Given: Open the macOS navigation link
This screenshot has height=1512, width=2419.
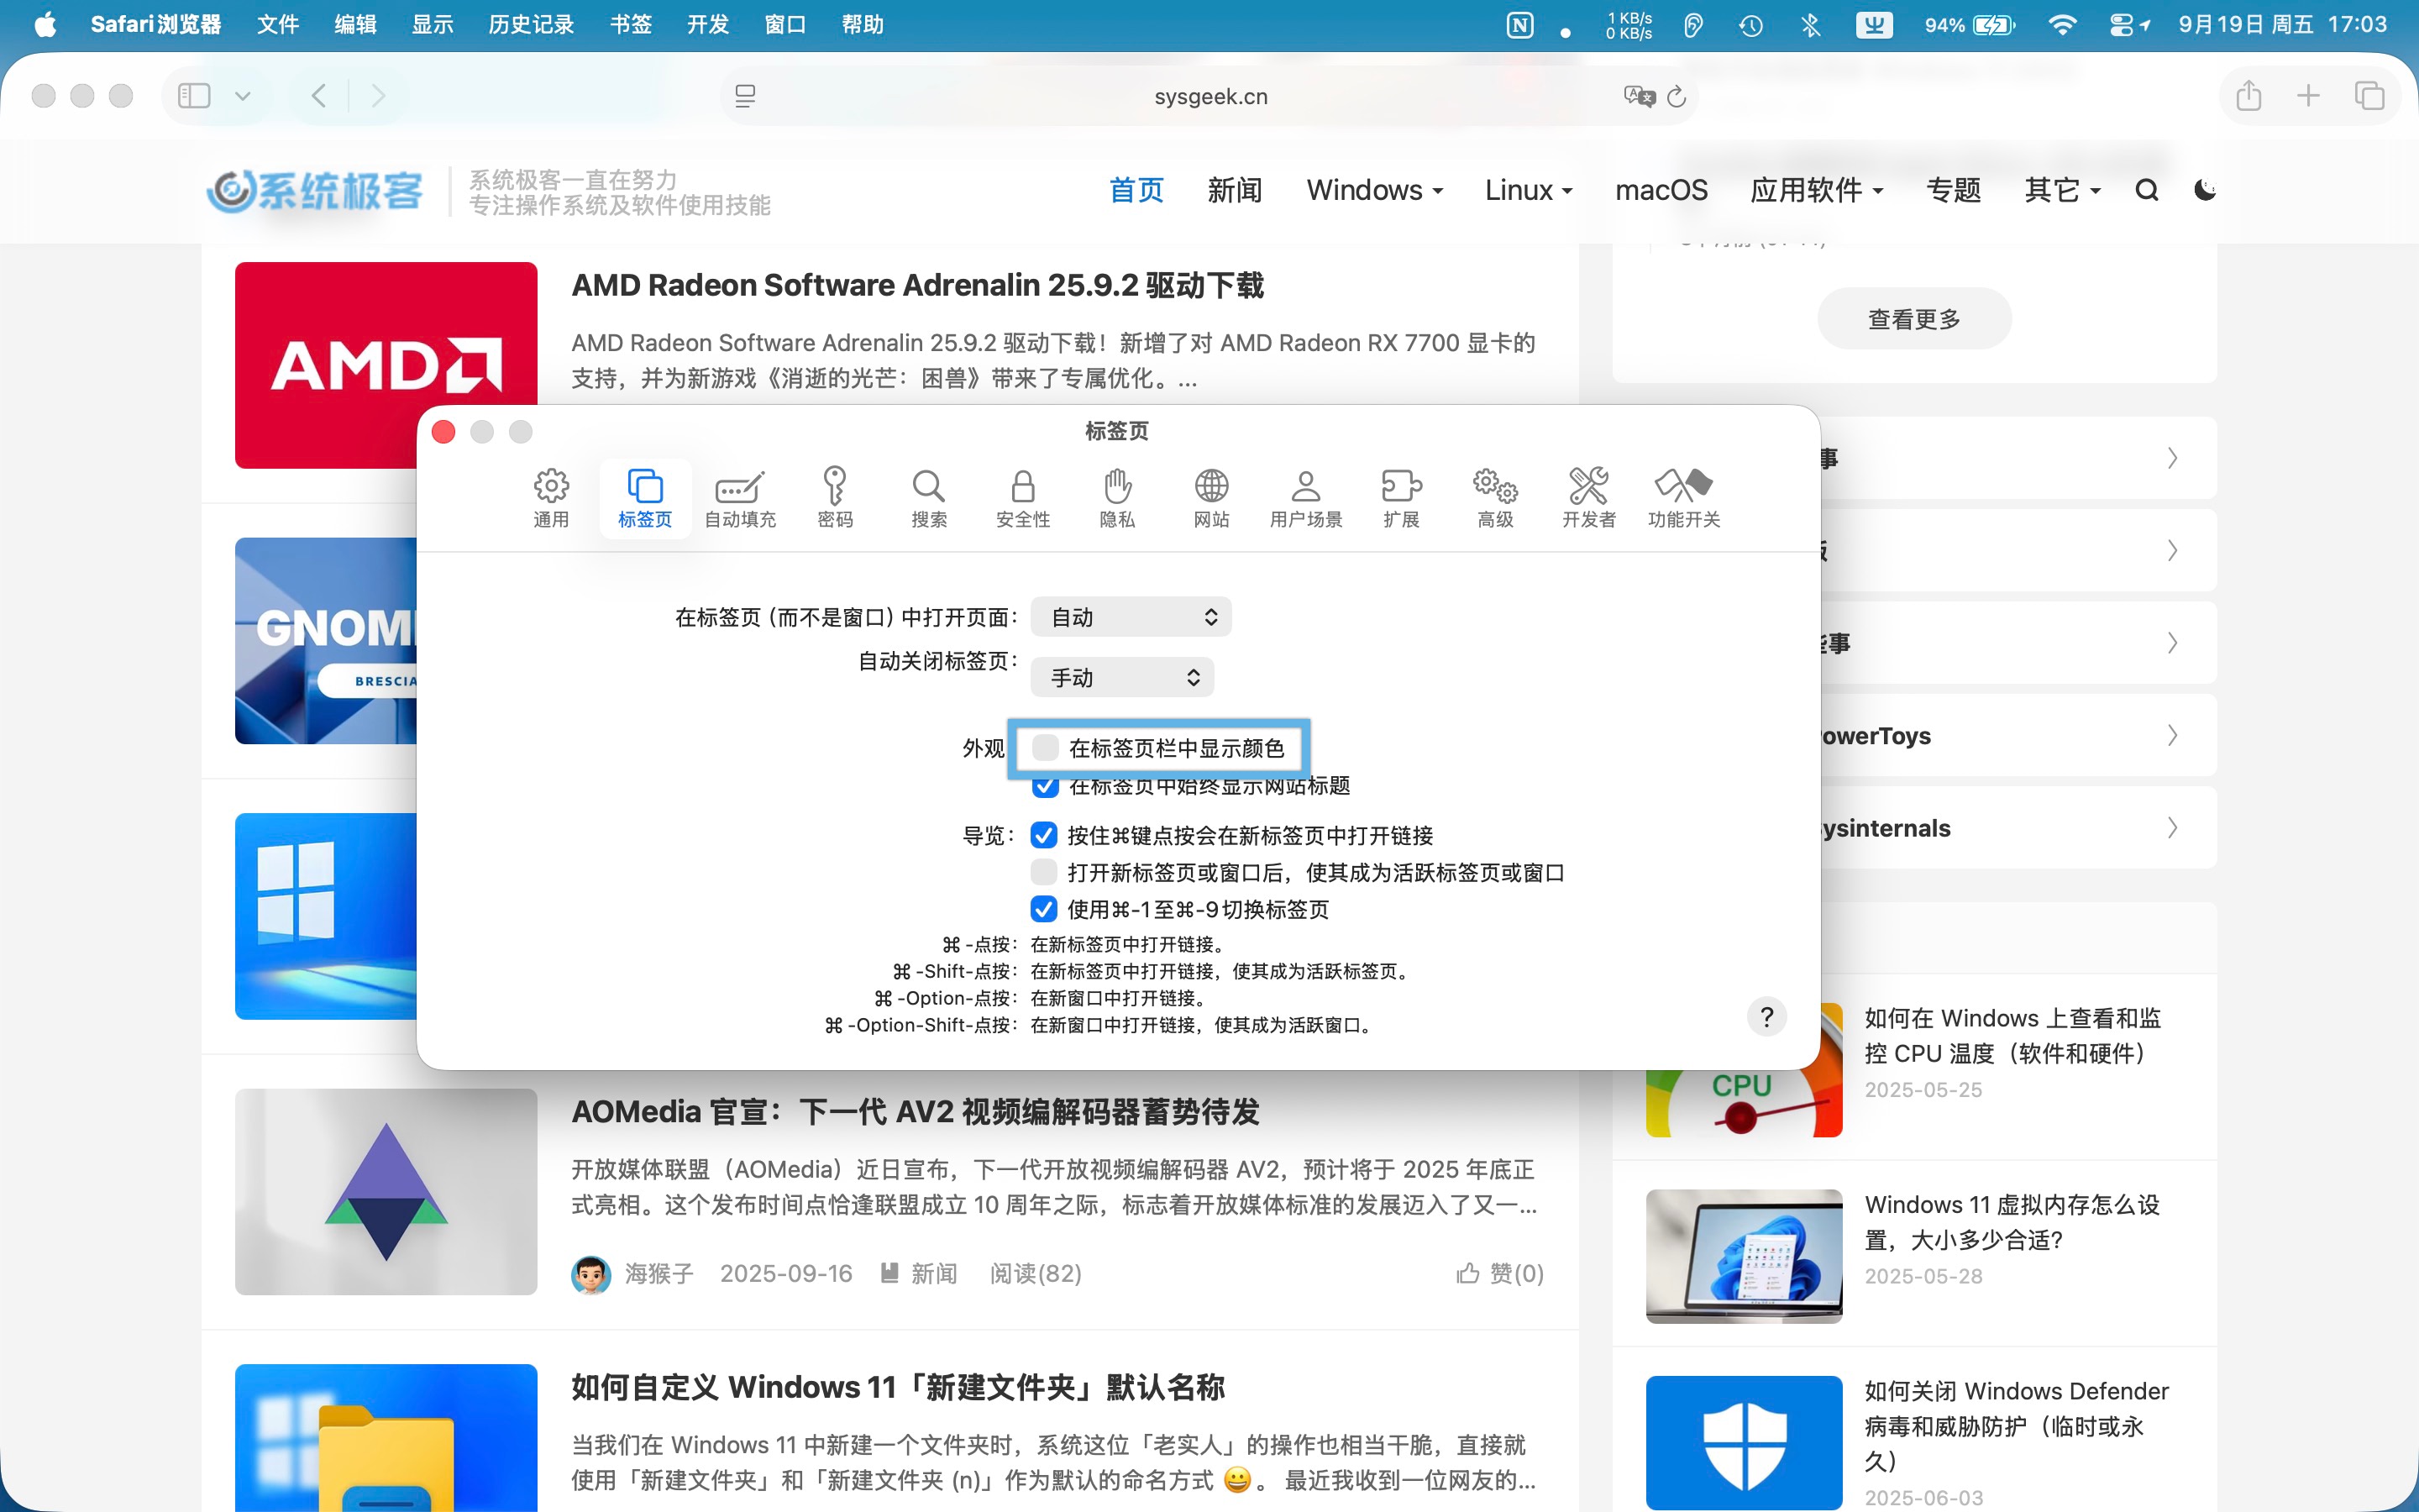Looking at the screenshot, I should click(x=1661, y=190).
